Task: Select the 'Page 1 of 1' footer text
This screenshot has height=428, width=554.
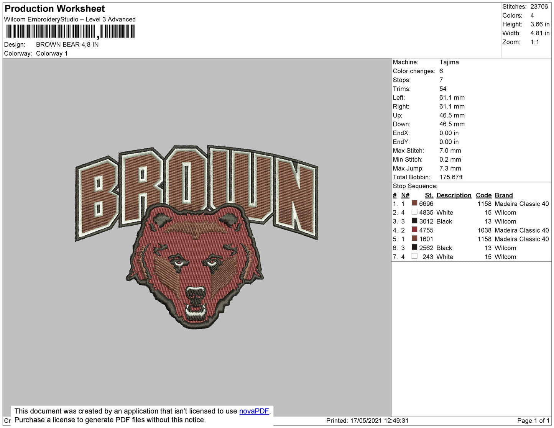Action: pos(533,420)
